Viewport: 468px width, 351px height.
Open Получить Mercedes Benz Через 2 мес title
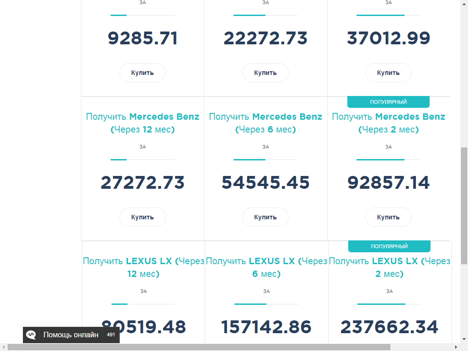[388, 123]
